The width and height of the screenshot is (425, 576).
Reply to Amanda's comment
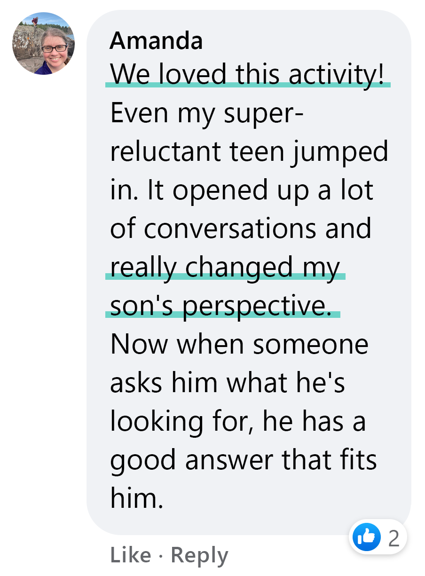199,555
